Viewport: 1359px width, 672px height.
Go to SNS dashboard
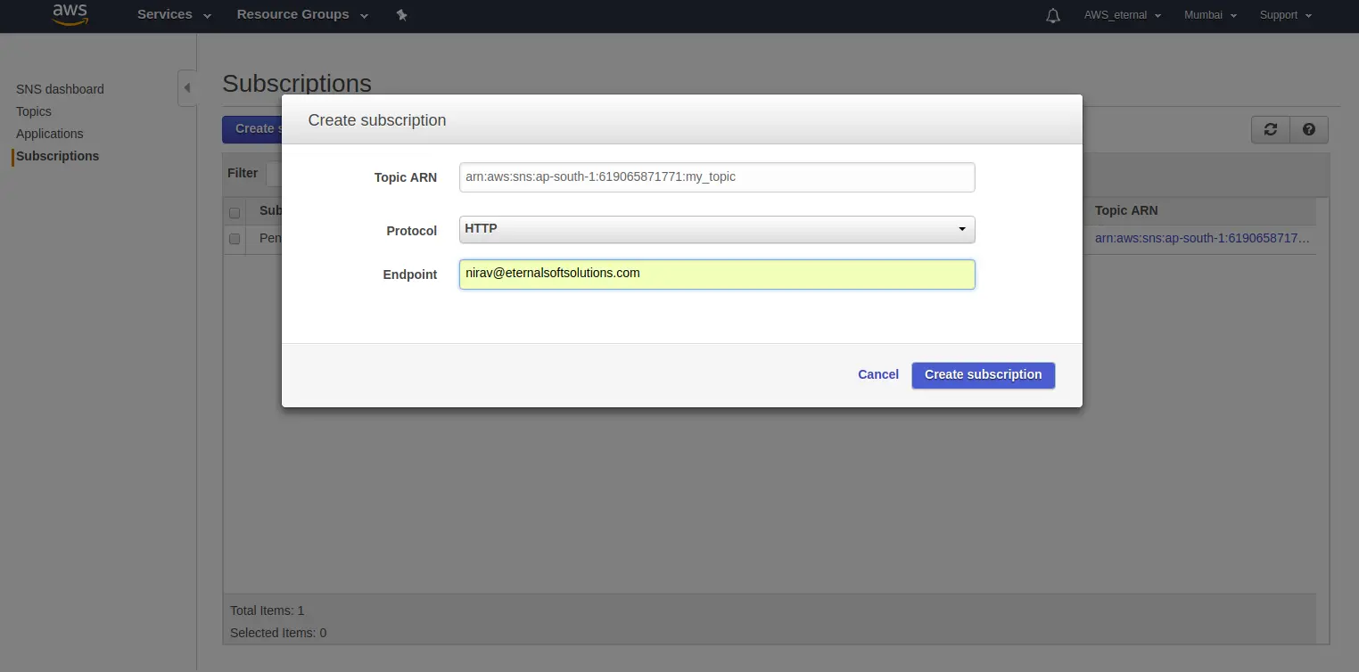point(60,89)
